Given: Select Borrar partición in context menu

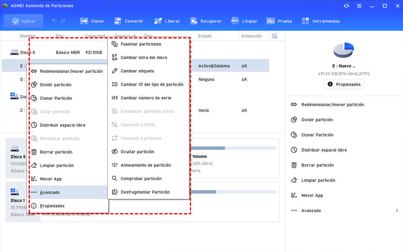Looking at the screenshot, I should [x=68, y=152].
